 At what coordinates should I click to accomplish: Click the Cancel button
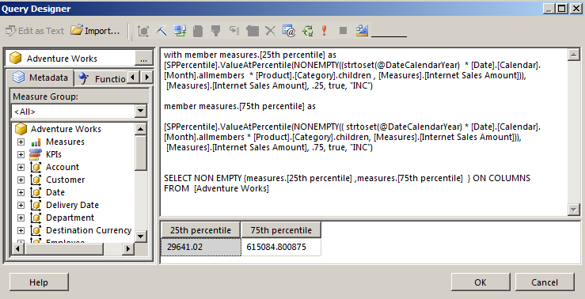pyautogui.click(x=545, y=282)
